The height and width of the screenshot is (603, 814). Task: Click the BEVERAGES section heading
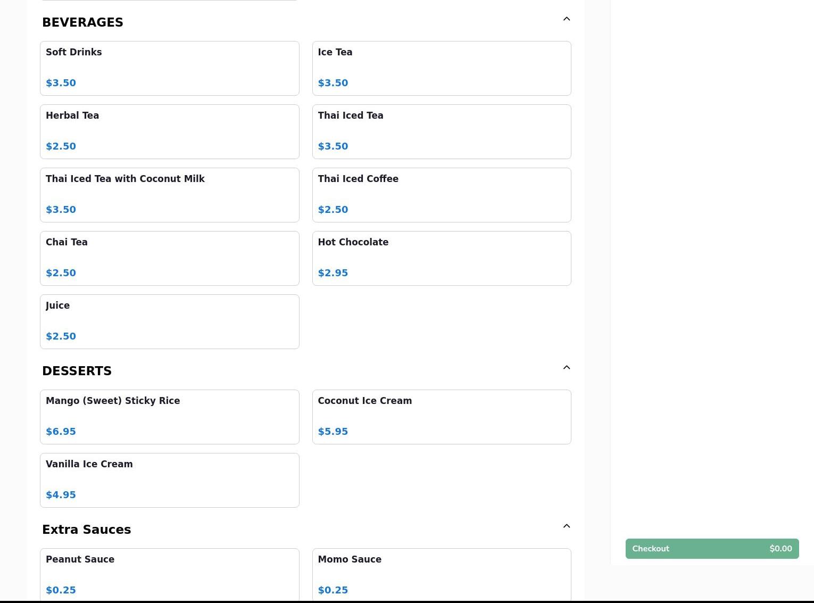click(x=82, y=22)
